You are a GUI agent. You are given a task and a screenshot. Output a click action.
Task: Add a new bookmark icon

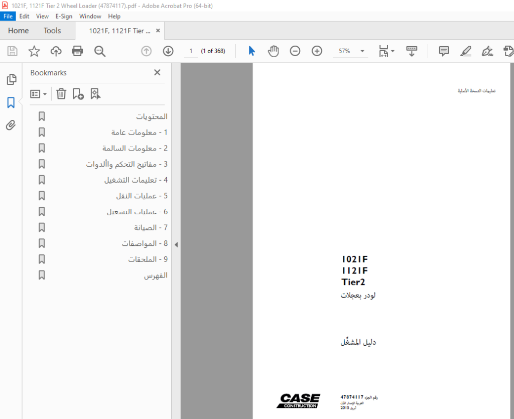78,94
